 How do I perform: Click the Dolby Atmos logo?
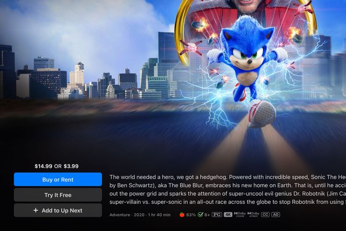click(x=253, y=215)
